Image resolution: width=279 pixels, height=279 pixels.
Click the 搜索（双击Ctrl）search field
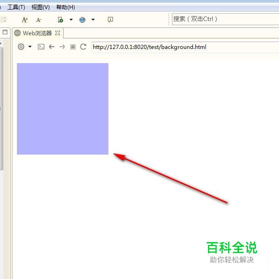225,19
